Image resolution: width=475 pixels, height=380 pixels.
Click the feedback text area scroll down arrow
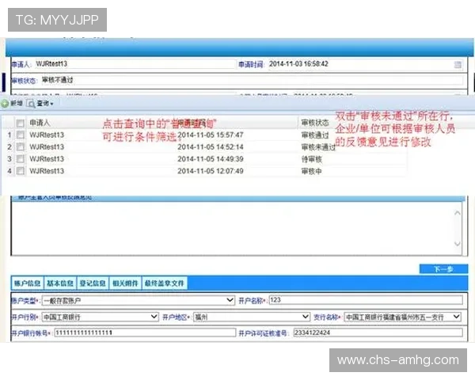pos(458,244)
